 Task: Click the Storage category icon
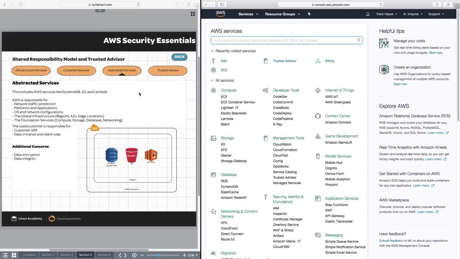[x=213, y=138]
